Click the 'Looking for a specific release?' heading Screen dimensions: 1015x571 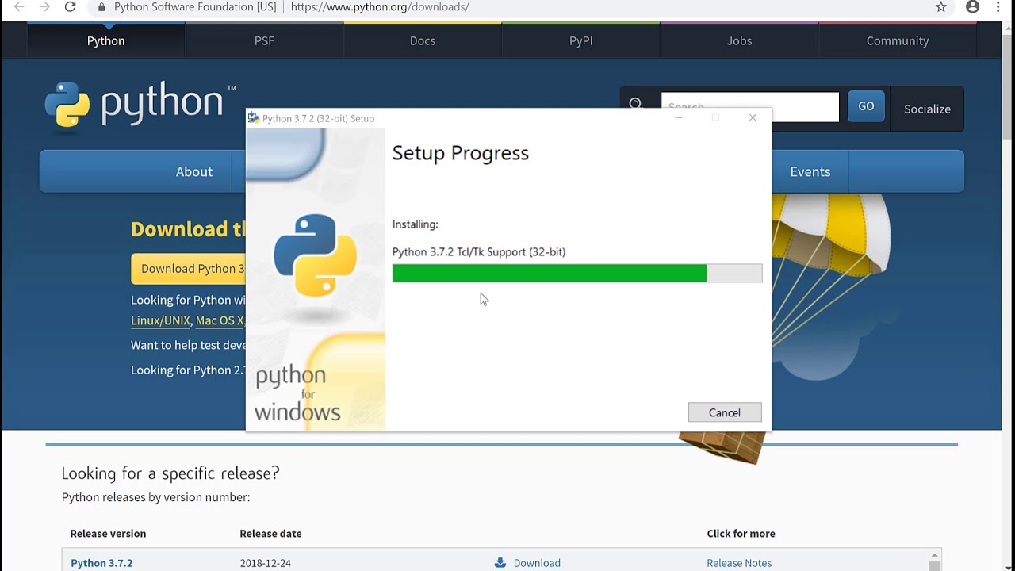[170, 473]
